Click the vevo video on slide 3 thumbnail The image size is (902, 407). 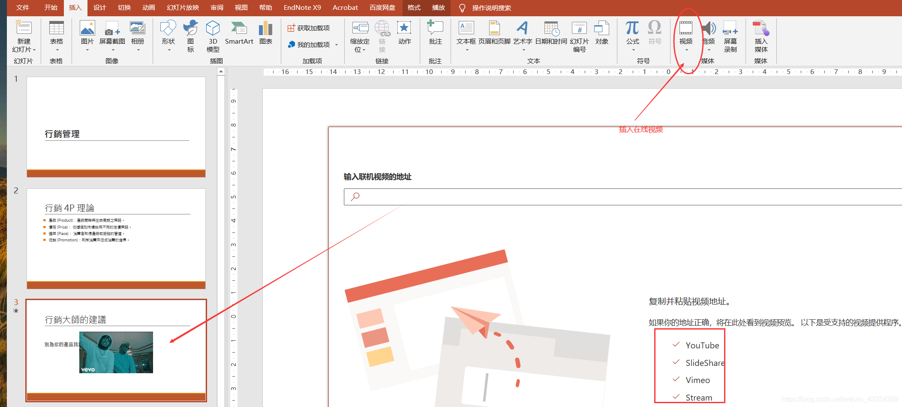click(x=116, y=352)
